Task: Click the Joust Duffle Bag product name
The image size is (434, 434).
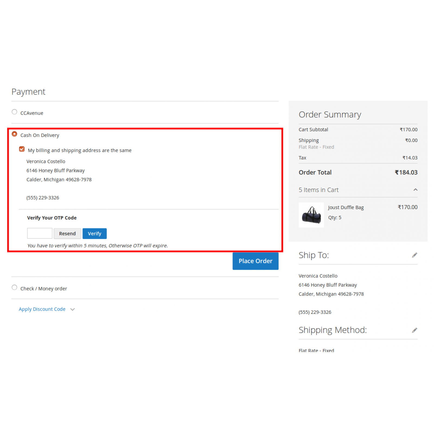Action: point(346,208)
